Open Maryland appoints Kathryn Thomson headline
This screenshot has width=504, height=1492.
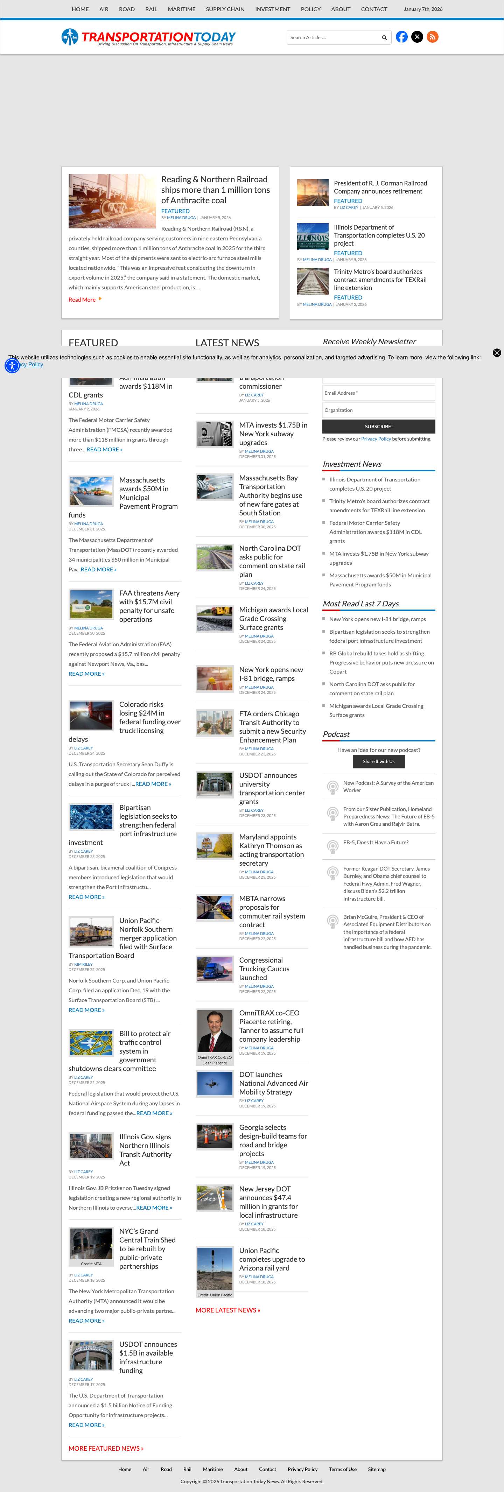click(x=272, y=850)
